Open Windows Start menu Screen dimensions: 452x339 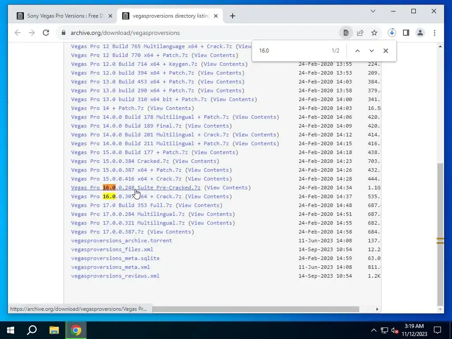(x=11, y=330)
